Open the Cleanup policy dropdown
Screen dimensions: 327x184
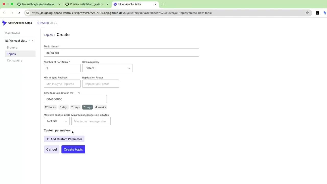(107, 68)
